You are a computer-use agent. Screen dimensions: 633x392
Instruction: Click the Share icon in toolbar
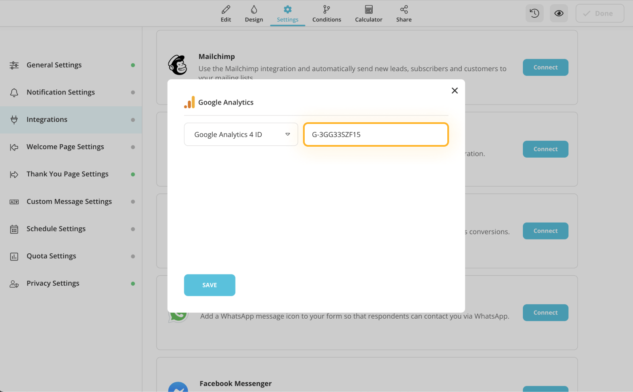403,8
